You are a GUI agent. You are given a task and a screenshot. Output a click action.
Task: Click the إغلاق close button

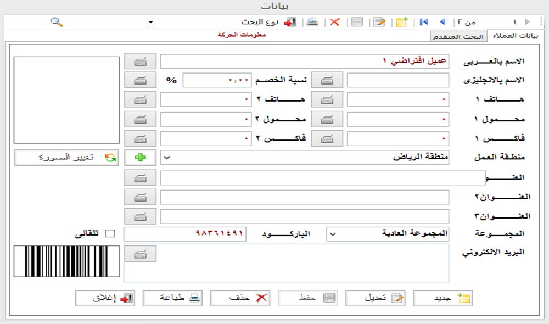(105, 298)
